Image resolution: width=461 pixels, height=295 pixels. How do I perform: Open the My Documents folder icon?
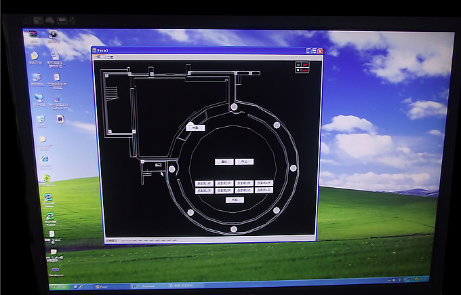(35, 56)
